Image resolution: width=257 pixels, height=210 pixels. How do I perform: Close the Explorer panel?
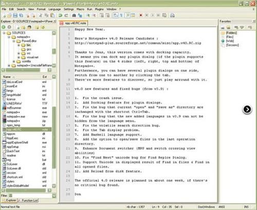[x=54, y=22]
